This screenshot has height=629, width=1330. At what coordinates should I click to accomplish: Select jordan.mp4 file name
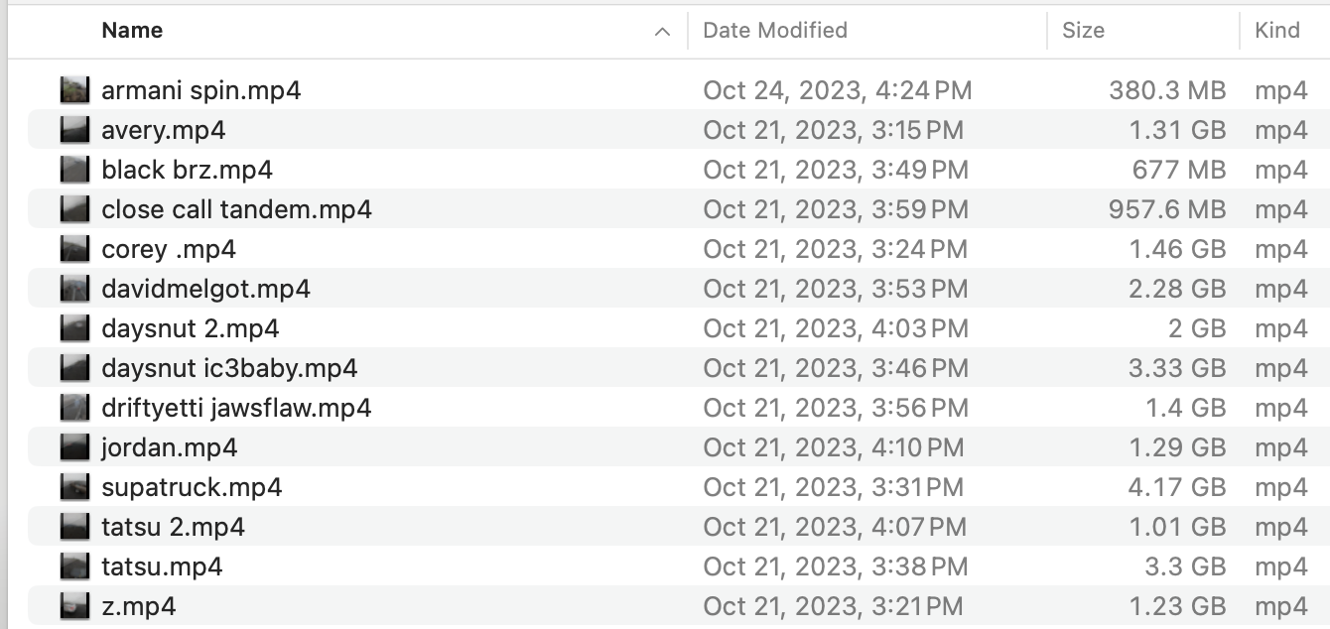[x=169, y=447]
